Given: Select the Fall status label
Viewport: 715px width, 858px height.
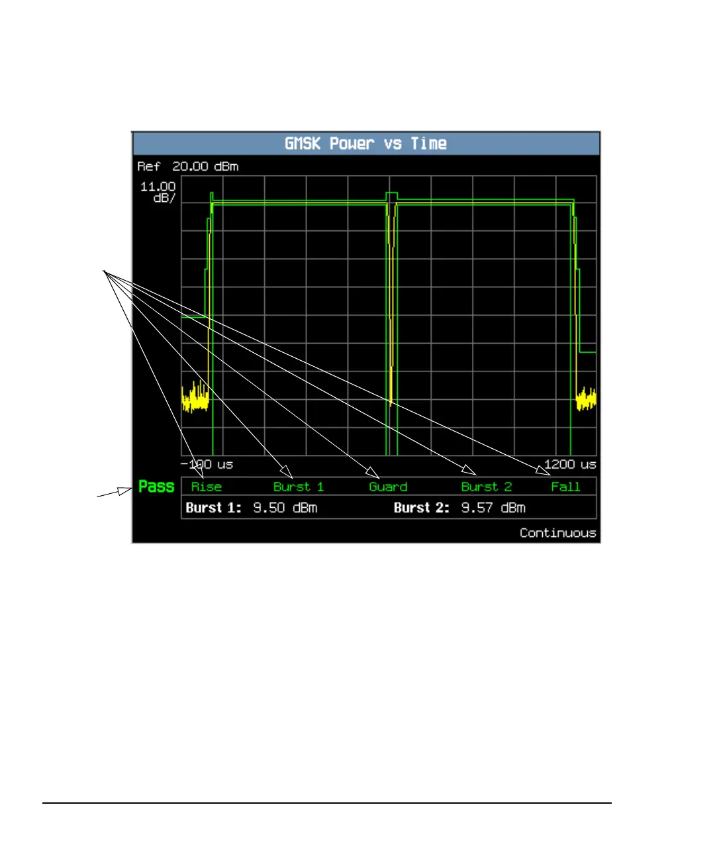Looking at the screenshot, I should (x=565, y=487).
